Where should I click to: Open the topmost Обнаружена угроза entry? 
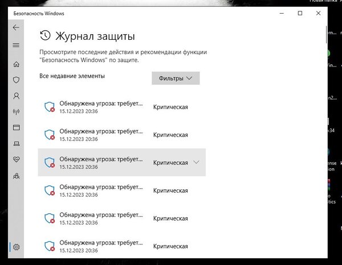(x=122, y=107)
